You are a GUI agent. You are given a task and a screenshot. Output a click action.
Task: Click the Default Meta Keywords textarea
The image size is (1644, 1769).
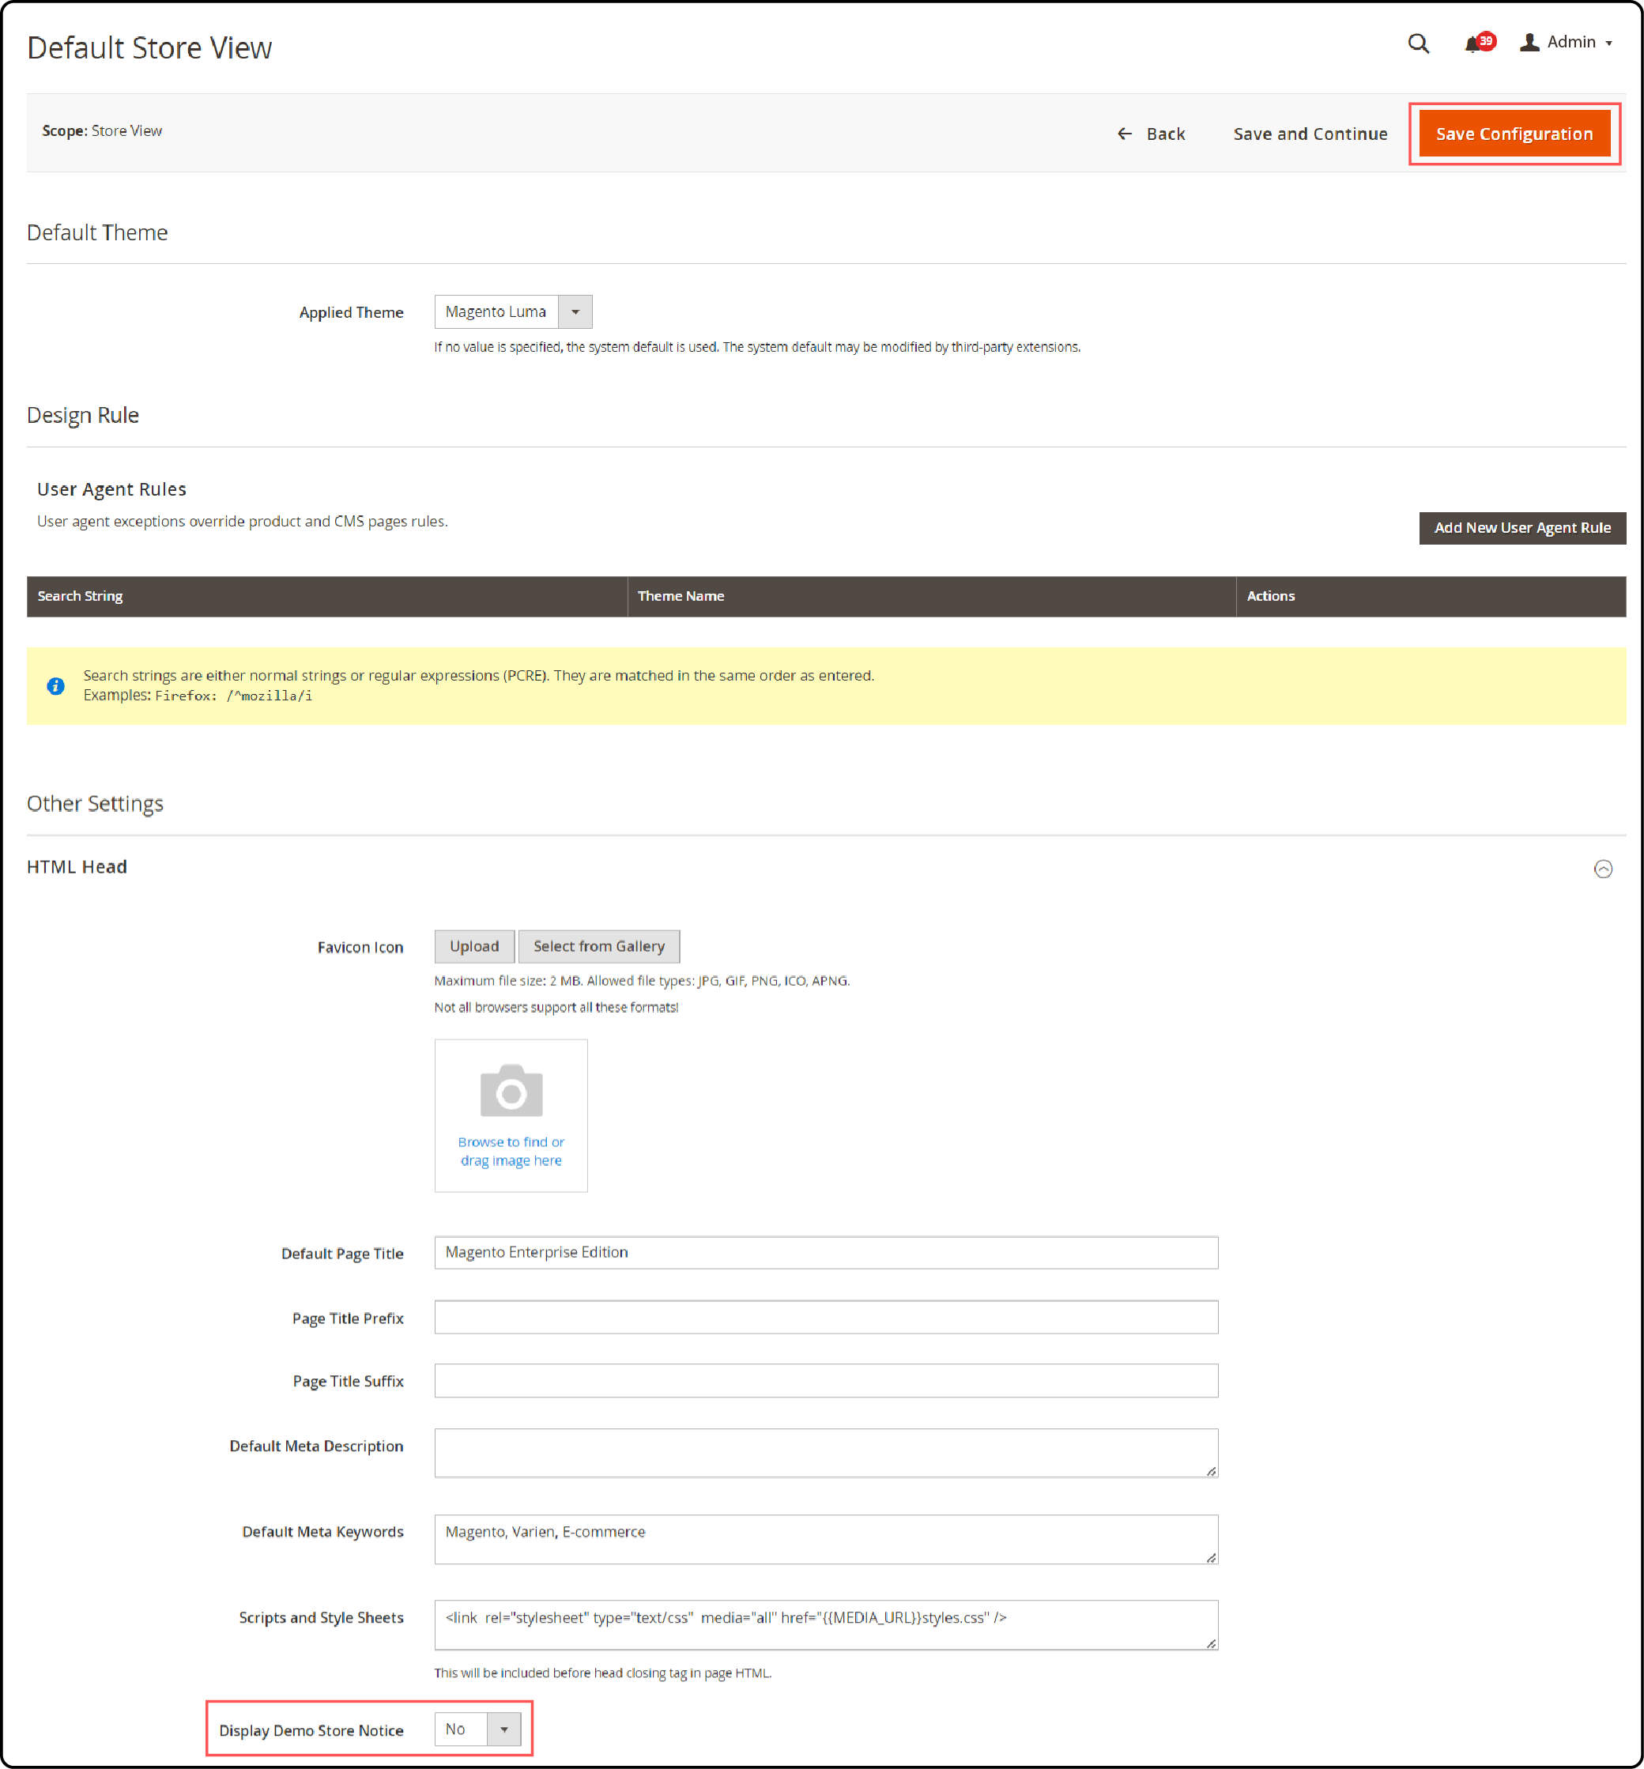826,1540
